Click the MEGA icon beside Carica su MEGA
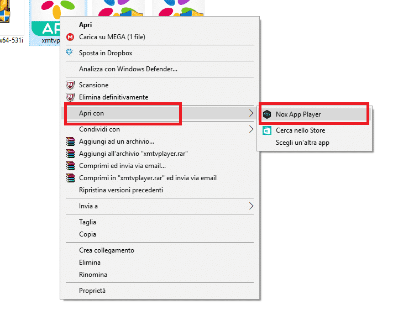Screen dimensions: 419x315 point(70,37)
